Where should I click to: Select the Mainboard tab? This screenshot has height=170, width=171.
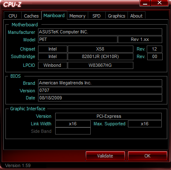[54, 15]
